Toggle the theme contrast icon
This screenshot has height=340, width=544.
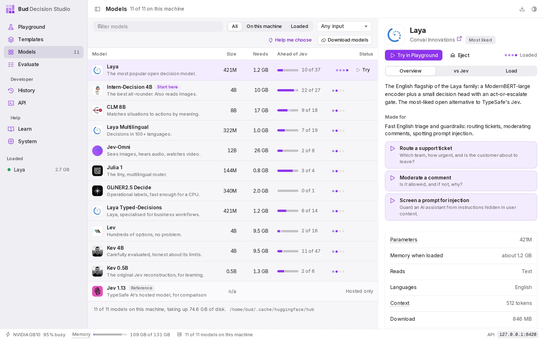[534, 9]
